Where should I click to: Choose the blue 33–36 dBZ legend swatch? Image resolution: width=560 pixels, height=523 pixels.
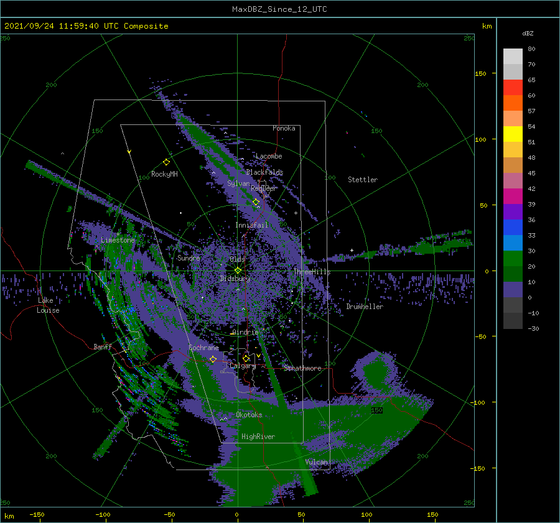pos(513,227)
